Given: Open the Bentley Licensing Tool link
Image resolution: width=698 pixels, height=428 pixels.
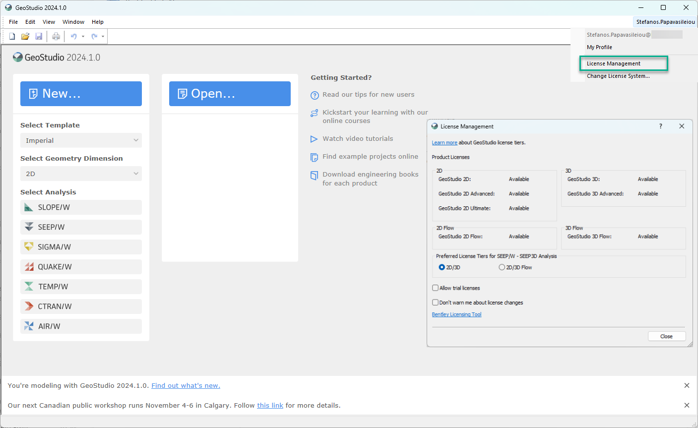Looking at the screenshot, I should click(456, 314).
